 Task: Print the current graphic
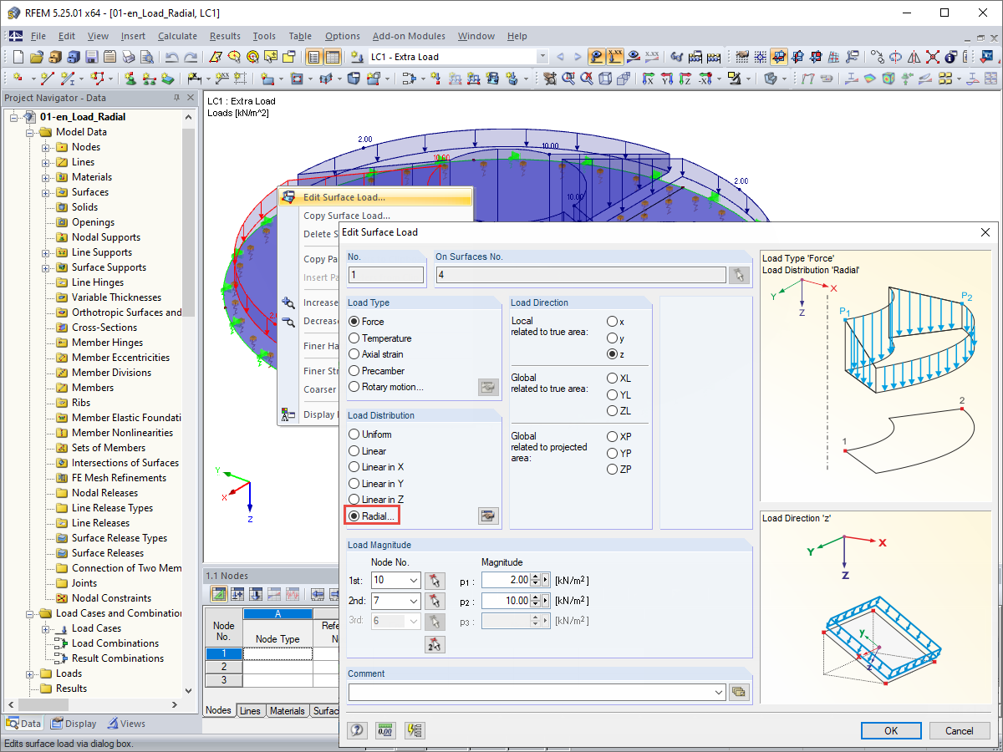128,57
